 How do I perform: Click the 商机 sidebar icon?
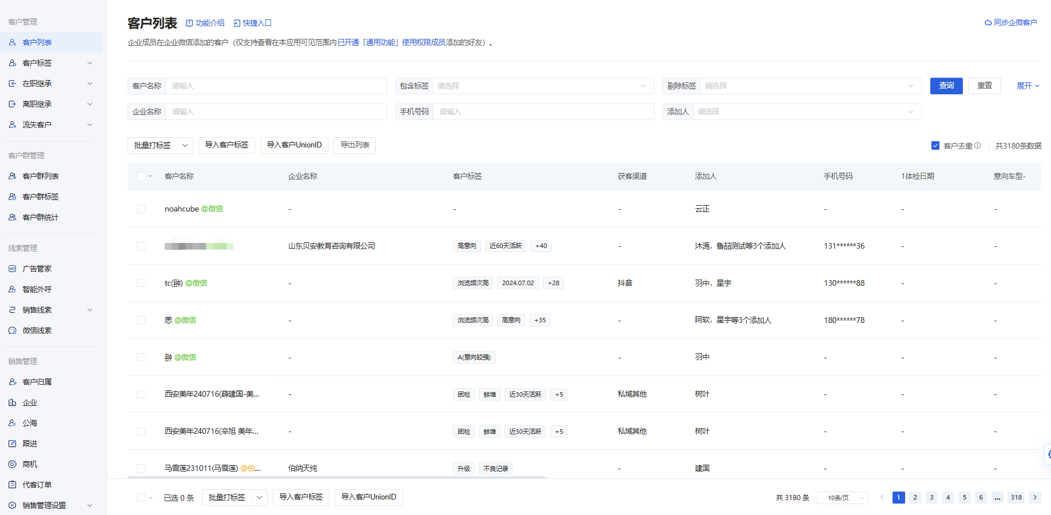tap(13, 464)
